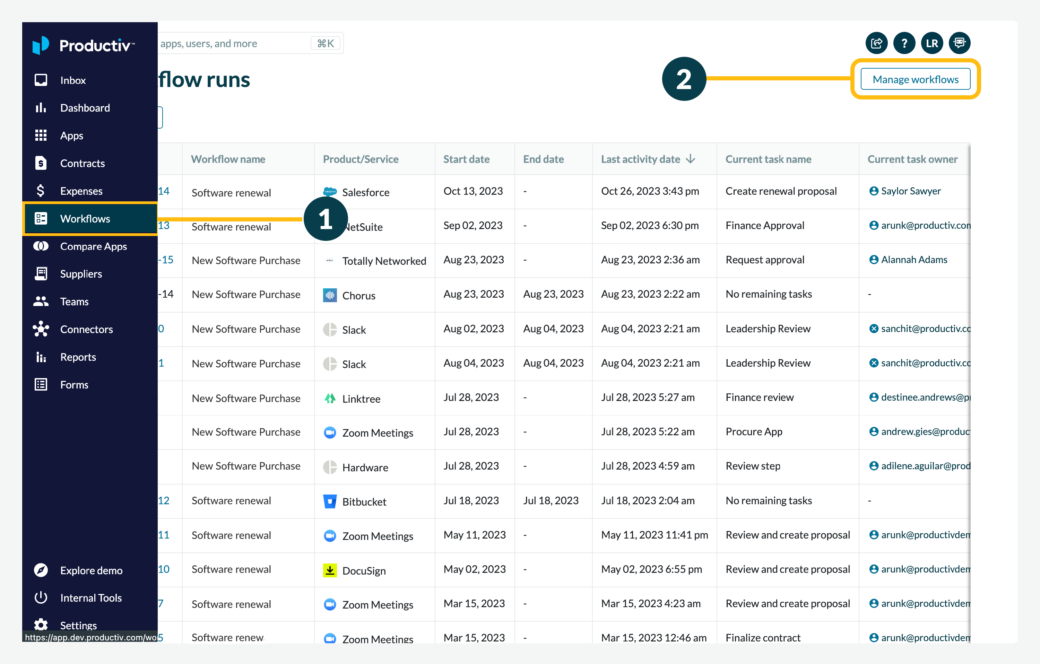The height and width of the screenshot is (664, 1040).
Task: Click the Apps grid icon
Action: (x=41, y=136)
